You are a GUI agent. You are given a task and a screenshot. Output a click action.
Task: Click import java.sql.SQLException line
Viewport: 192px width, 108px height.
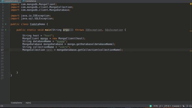[x=32, y=19]
